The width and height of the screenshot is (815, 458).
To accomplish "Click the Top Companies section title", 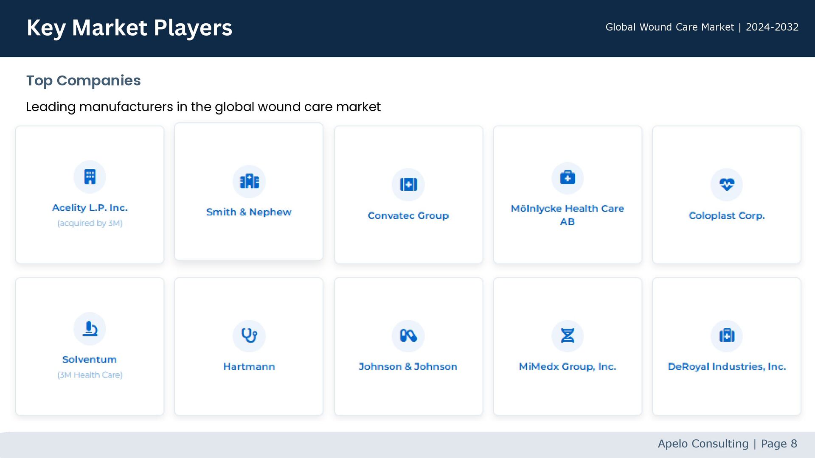I will tap(84, 81).
